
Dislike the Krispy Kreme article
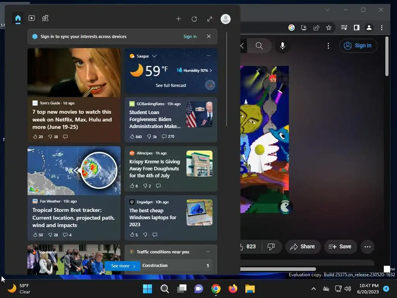click(x=147, y=186)
